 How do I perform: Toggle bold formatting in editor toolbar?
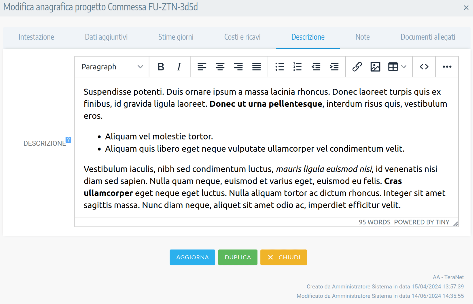161,67
